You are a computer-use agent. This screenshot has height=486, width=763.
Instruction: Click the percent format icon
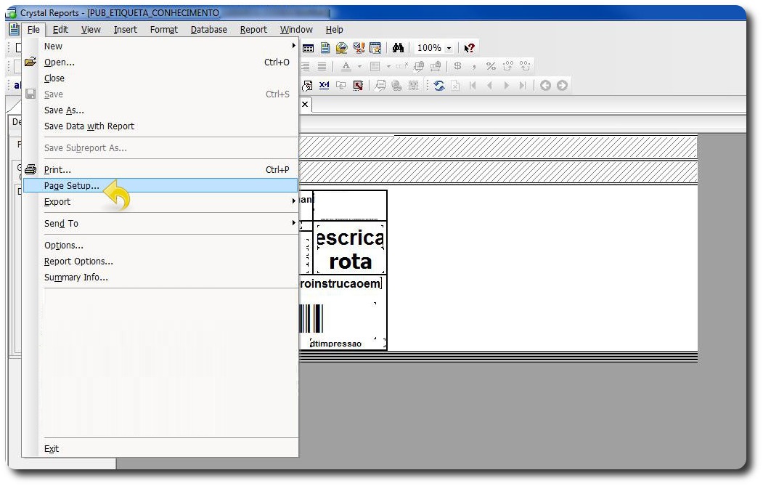(491, 66)
